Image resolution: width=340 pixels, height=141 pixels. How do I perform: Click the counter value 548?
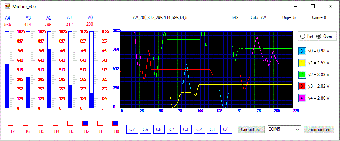tap(235, 18)
